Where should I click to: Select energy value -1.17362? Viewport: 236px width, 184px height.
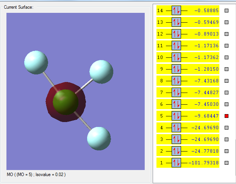tap(206, 57)
